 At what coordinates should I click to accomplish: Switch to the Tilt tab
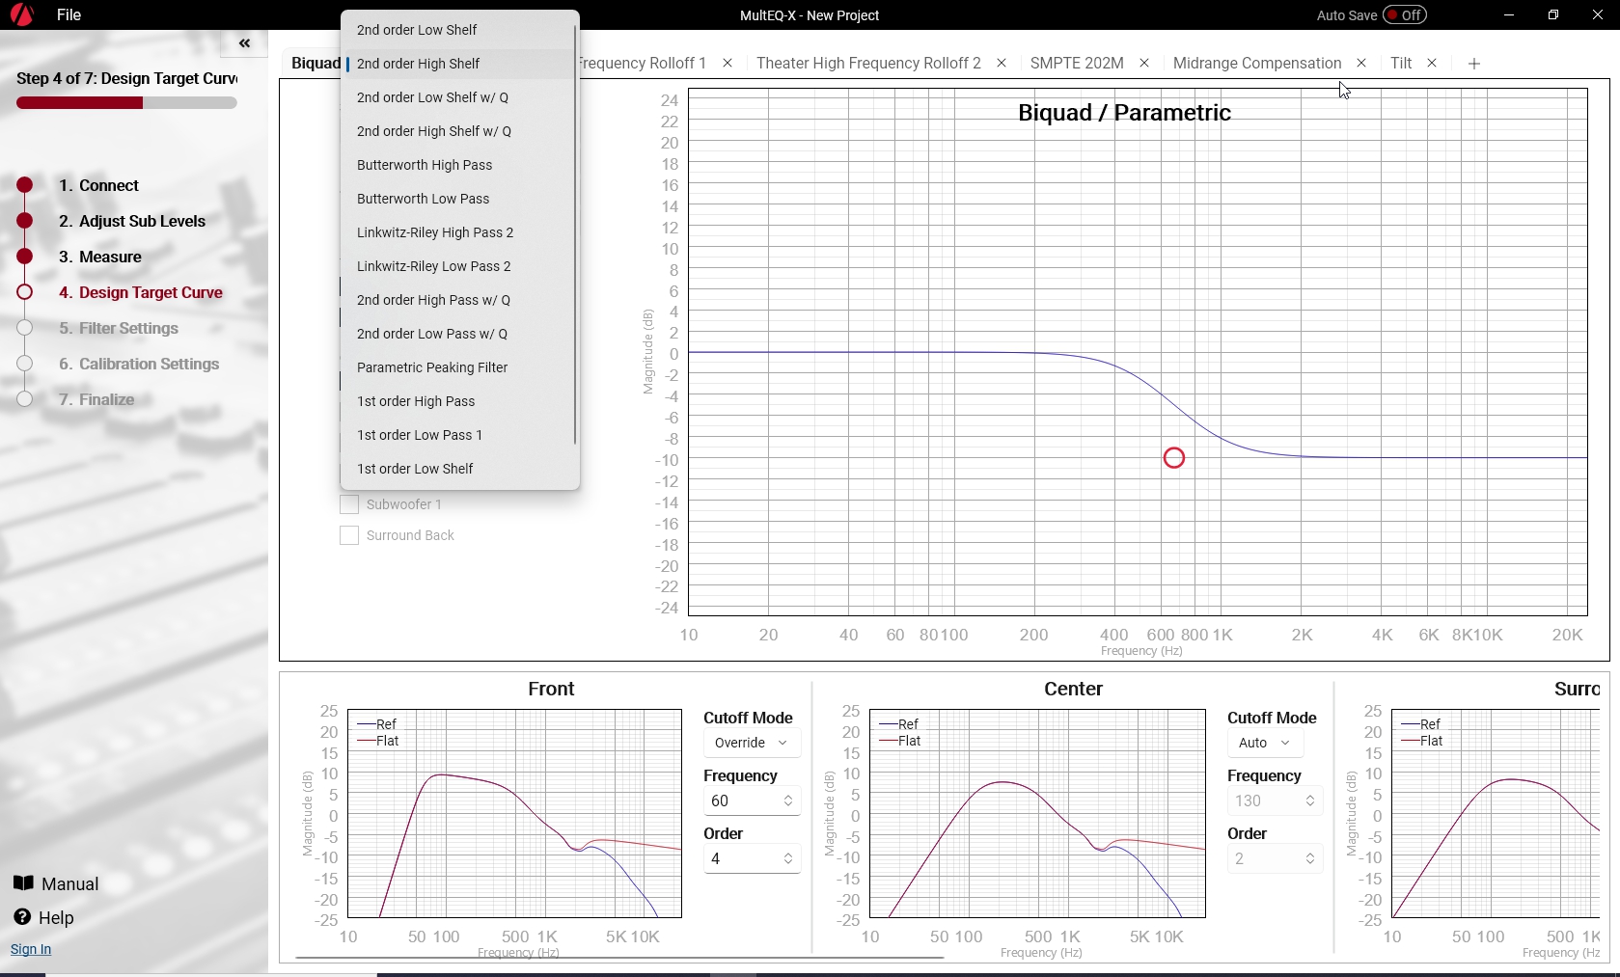1401,63
